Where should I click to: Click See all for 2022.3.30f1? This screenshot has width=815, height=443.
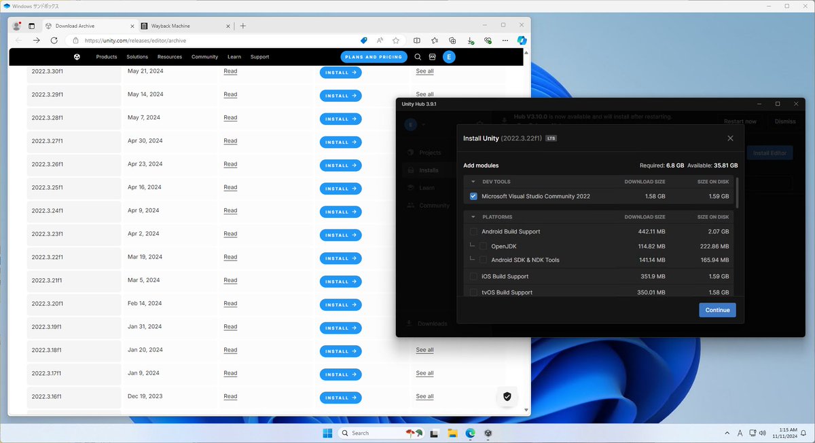click(x=424, y=71)
